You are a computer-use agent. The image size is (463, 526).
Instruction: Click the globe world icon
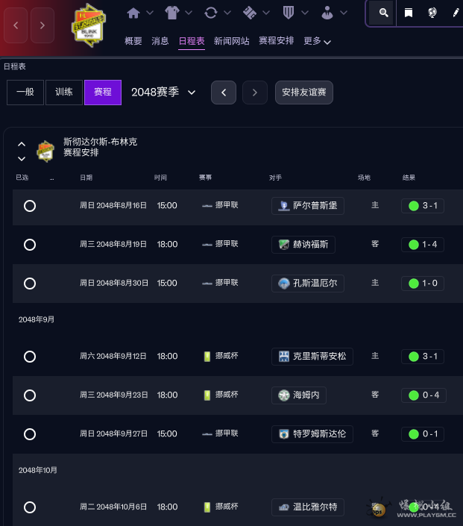click(x=432, y=13)
